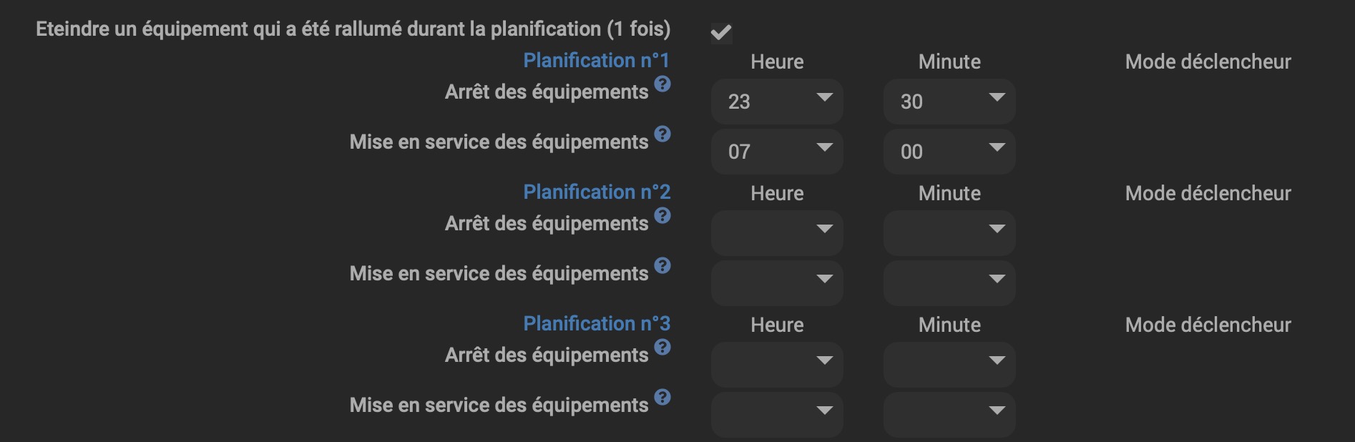The image size is (1355, 442).
Task: Open the minute dropdown showing 30
Action: [949, 101]
